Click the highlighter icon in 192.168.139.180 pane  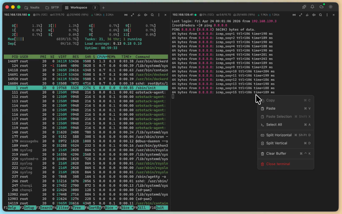click(x=139, y=15)
